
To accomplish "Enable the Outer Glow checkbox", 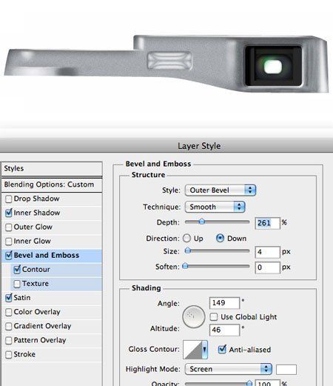I will 9,227.
